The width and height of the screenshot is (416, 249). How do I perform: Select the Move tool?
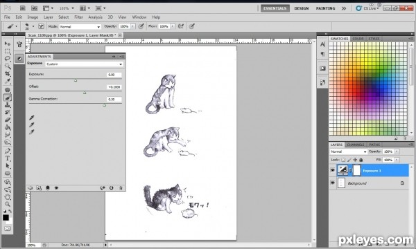[x=8, y=44]
